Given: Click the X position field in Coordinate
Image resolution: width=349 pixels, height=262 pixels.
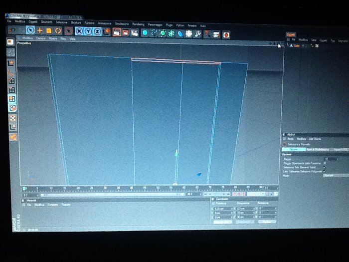Looking at the screenshot, I should [x=223, y=209].
